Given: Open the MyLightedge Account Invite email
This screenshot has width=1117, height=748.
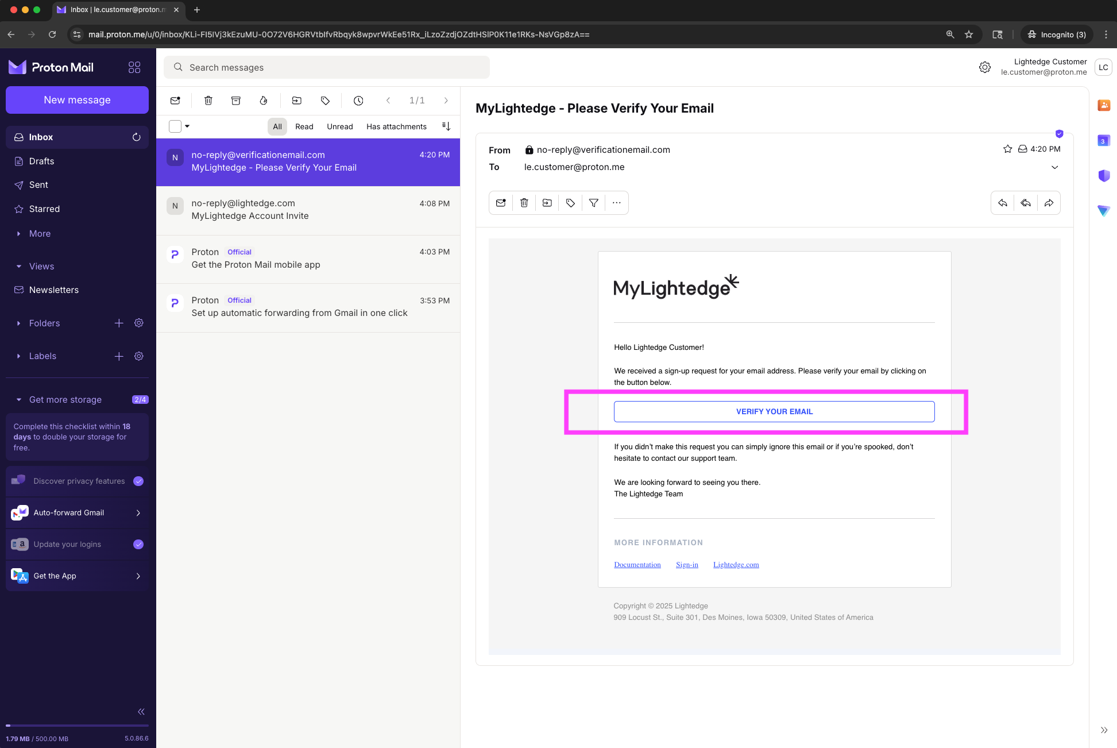Looking at the screenshot, I should (308, 210).
